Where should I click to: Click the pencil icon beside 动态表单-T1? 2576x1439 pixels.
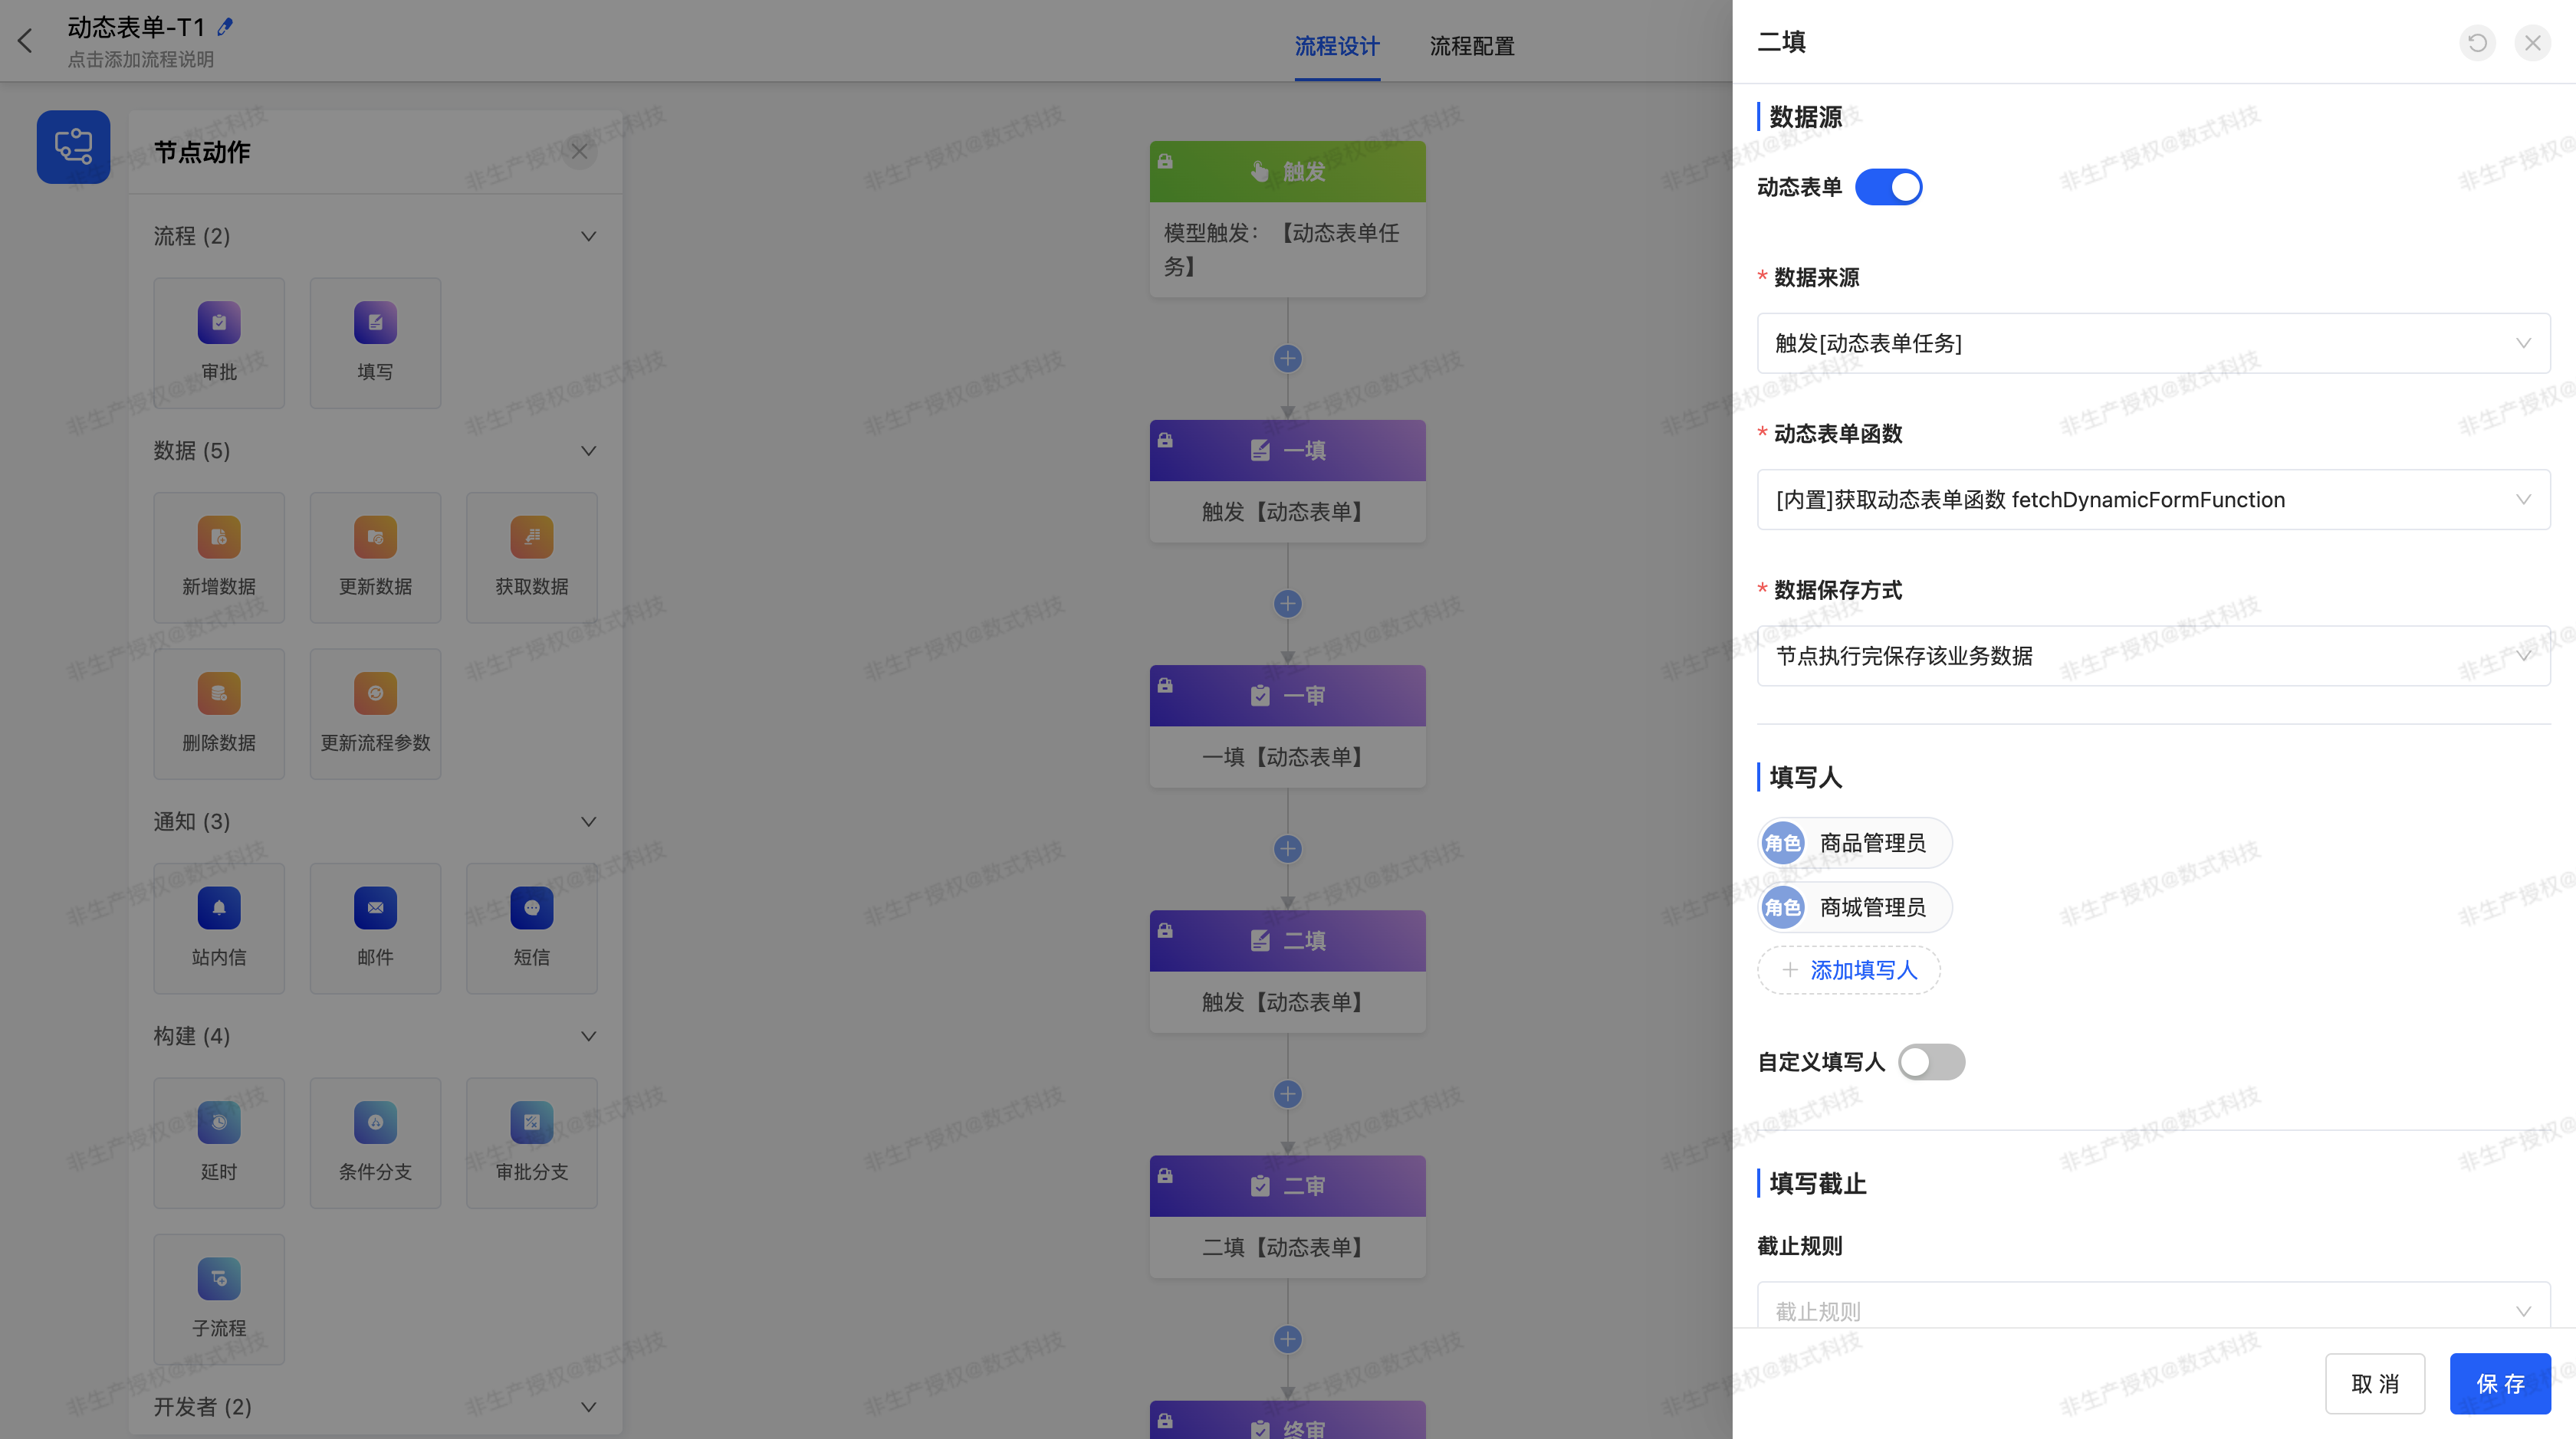click(226, 28)
